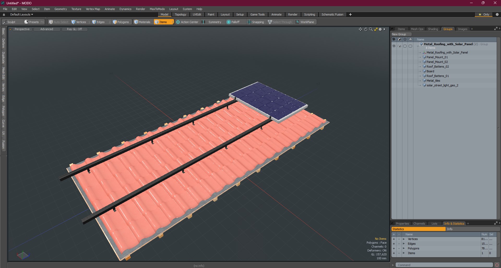Open the Geometry menu

pyautogui.click(x=61, y=9)
